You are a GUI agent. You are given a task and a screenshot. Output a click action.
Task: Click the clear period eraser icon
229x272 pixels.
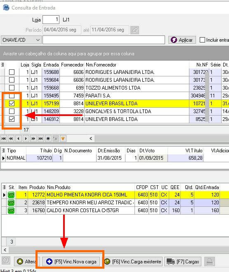coord(135,30)
